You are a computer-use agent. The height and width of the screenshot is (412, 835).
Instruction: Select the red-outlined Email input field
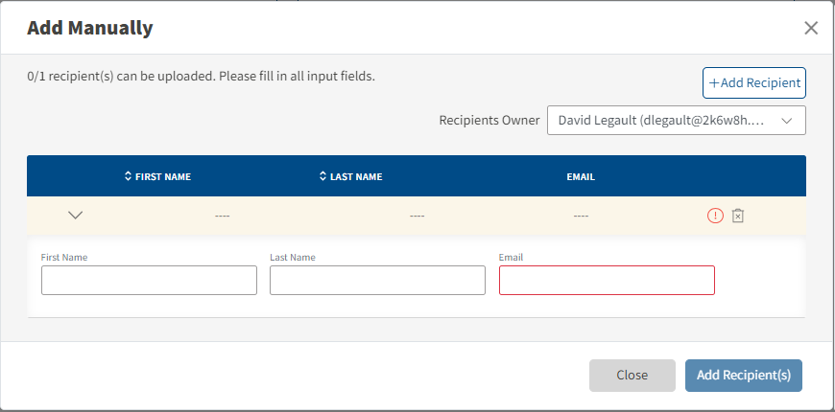(607, 280)
